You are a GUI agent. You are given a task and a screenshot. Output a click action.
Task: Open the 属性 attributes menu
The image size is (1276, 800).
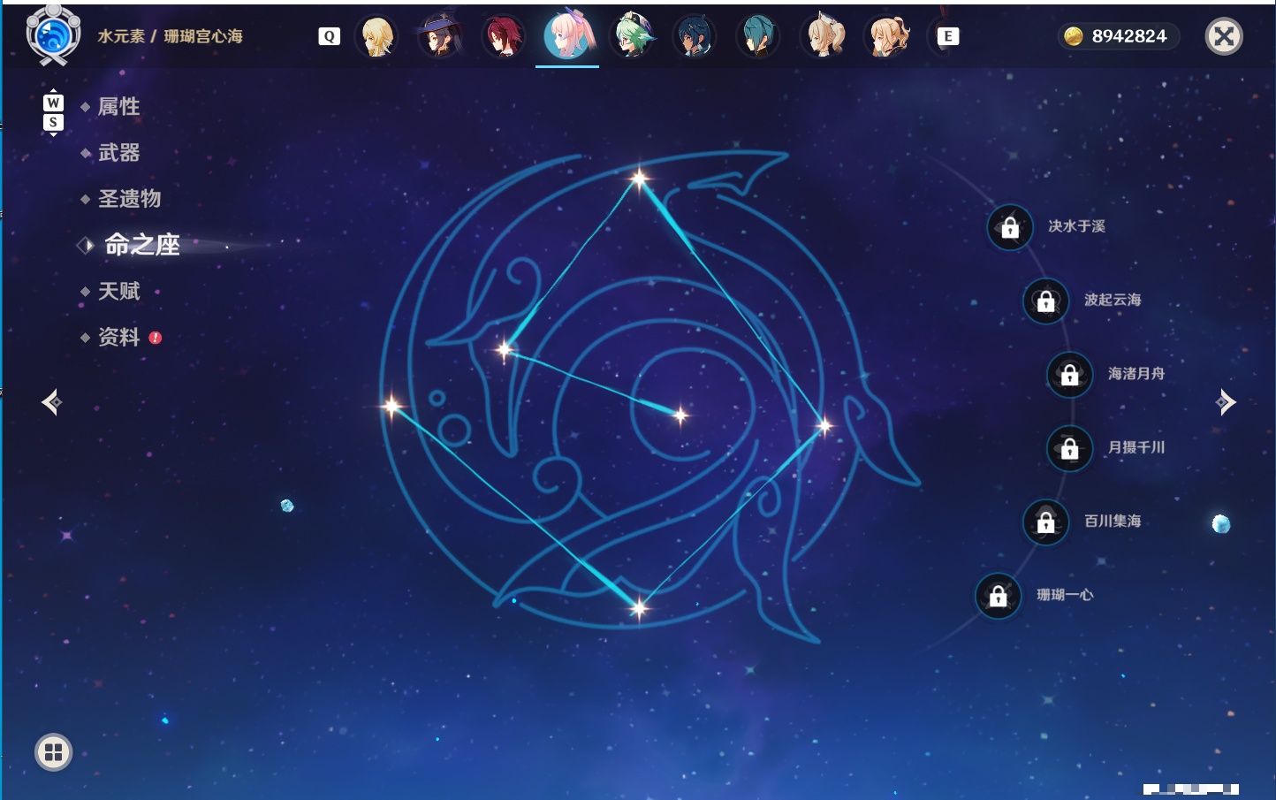click(118, 107)
